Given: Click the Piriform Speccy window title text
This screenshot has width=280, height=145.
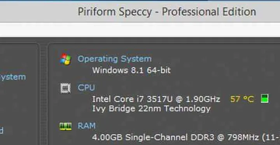Looking at the screenshot, I should point(115,12).
